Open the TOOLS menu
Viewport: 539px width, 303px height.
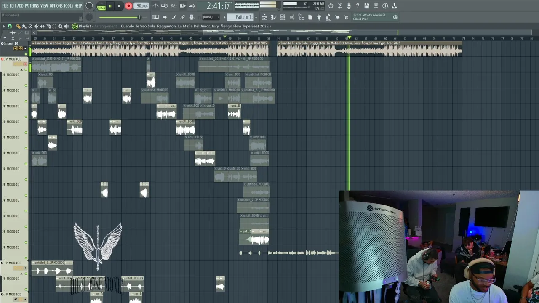(x=68, y=6)
